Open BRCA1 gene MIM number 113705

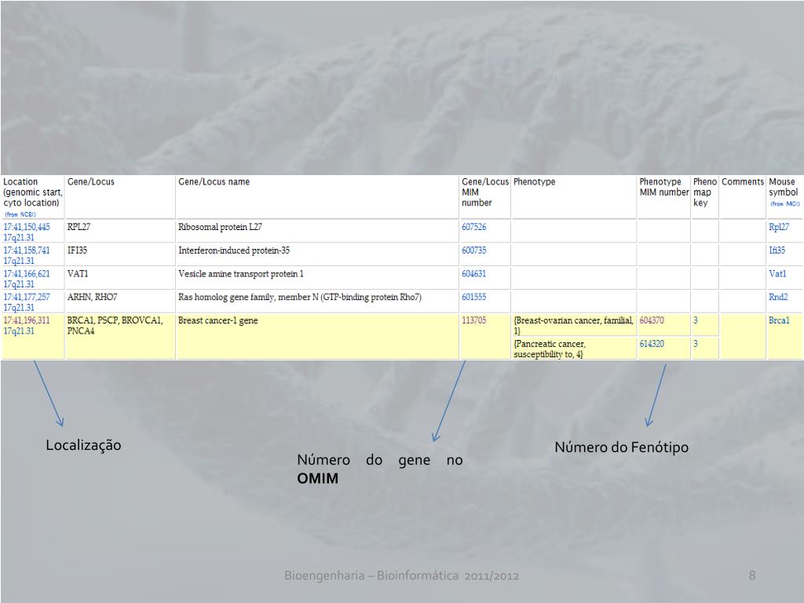point(473,320)
